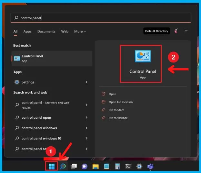This screenshot has height=173, width=201.
Task: Select the 'control panel open' suggestion
Action: 51,117
